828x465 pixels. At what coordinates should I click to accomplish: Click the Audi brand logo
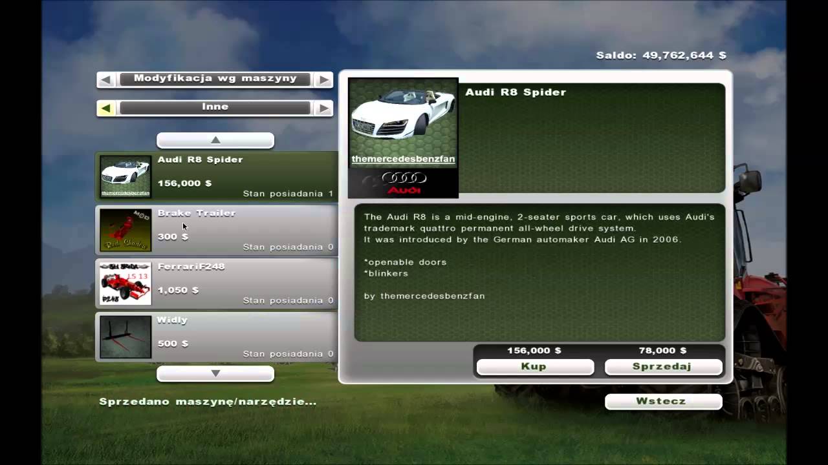(403, 183)
